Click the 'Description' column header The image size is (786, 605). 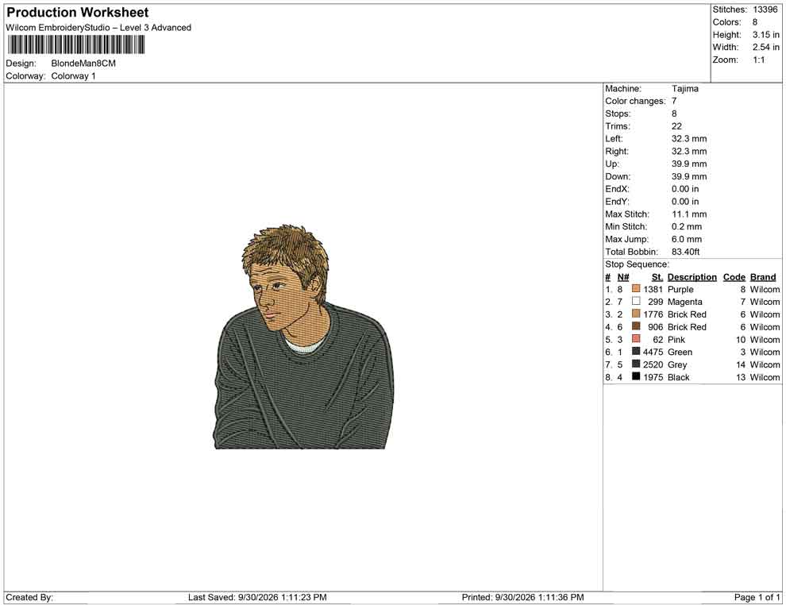692,277
